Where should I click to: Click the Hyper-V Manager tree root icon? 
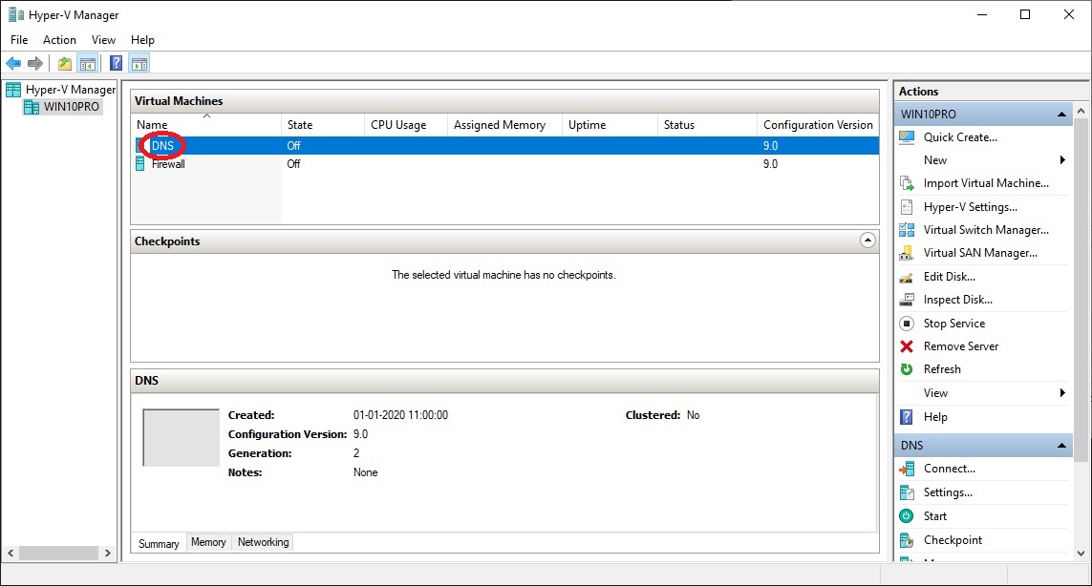coord(13,90)
